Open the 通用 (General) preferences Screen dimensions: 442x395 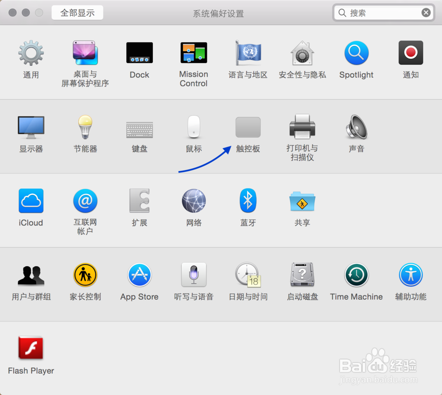click(31, 53)
